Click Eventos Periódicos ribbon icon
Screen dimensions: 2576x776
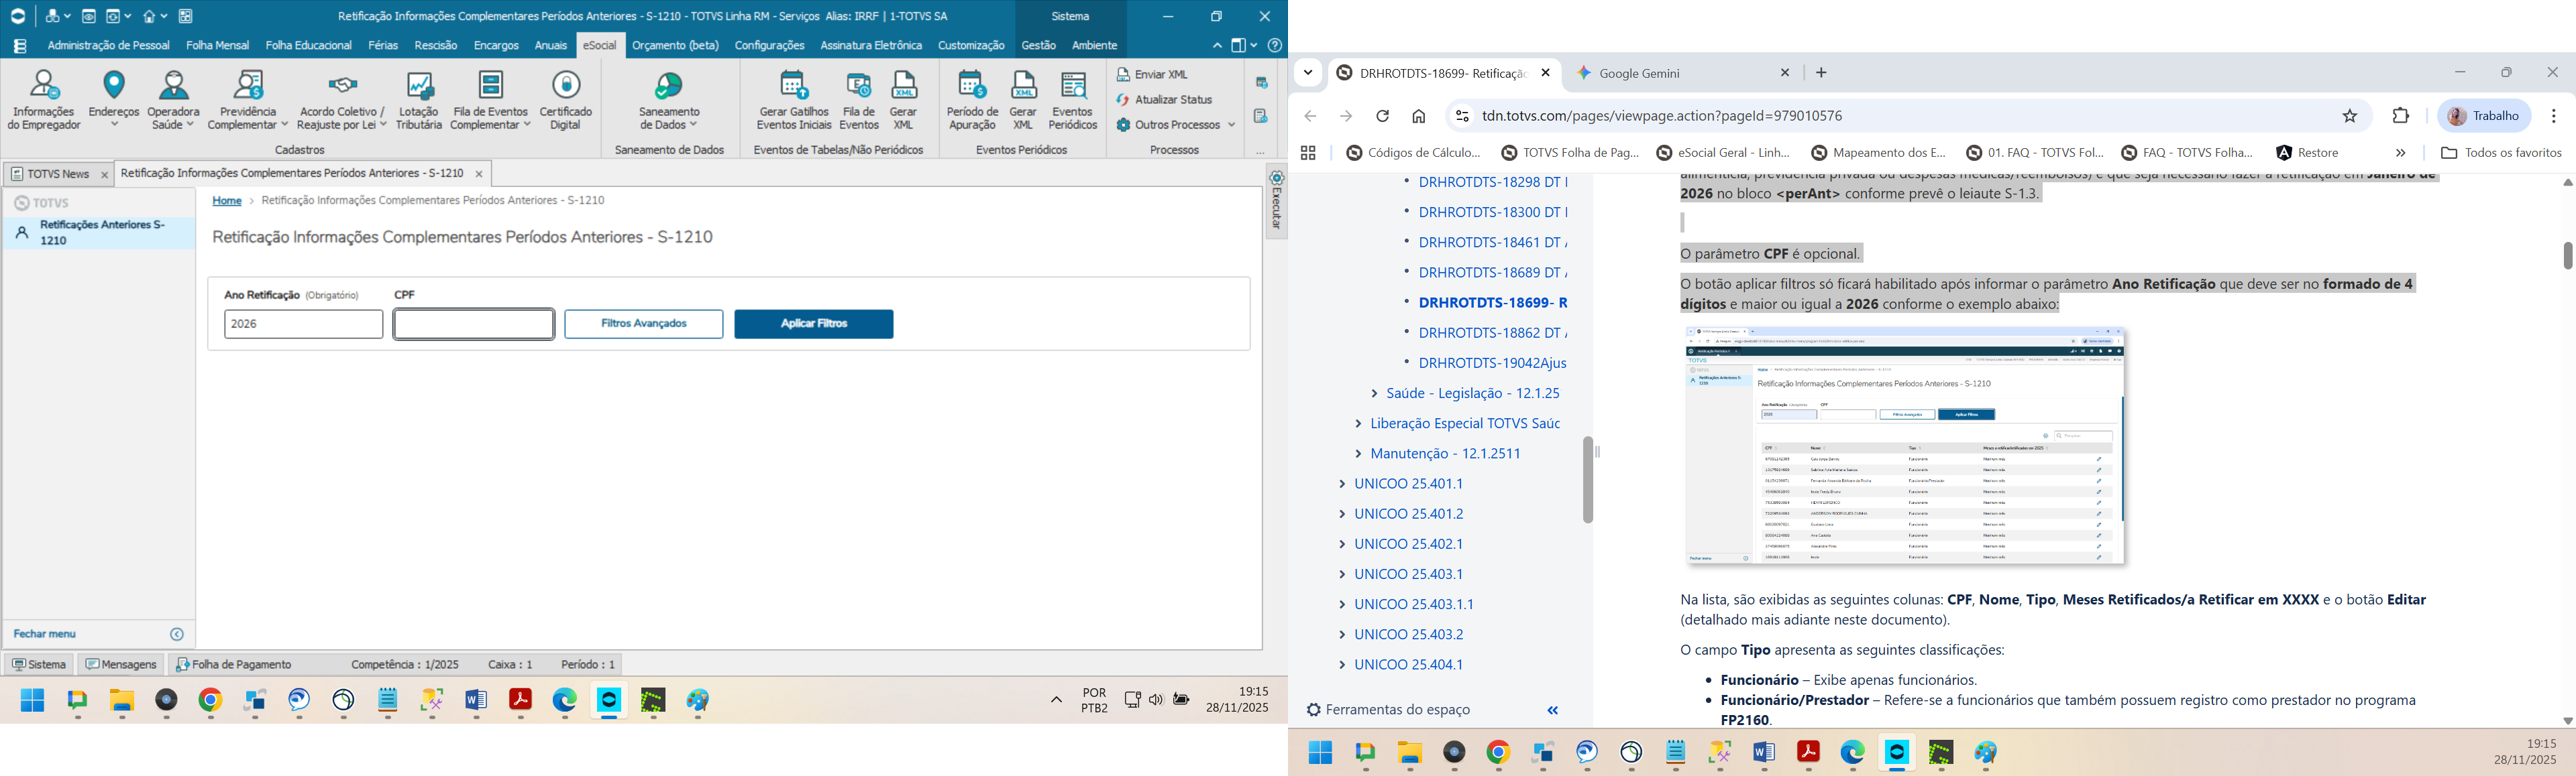[x=1073, y=100]
